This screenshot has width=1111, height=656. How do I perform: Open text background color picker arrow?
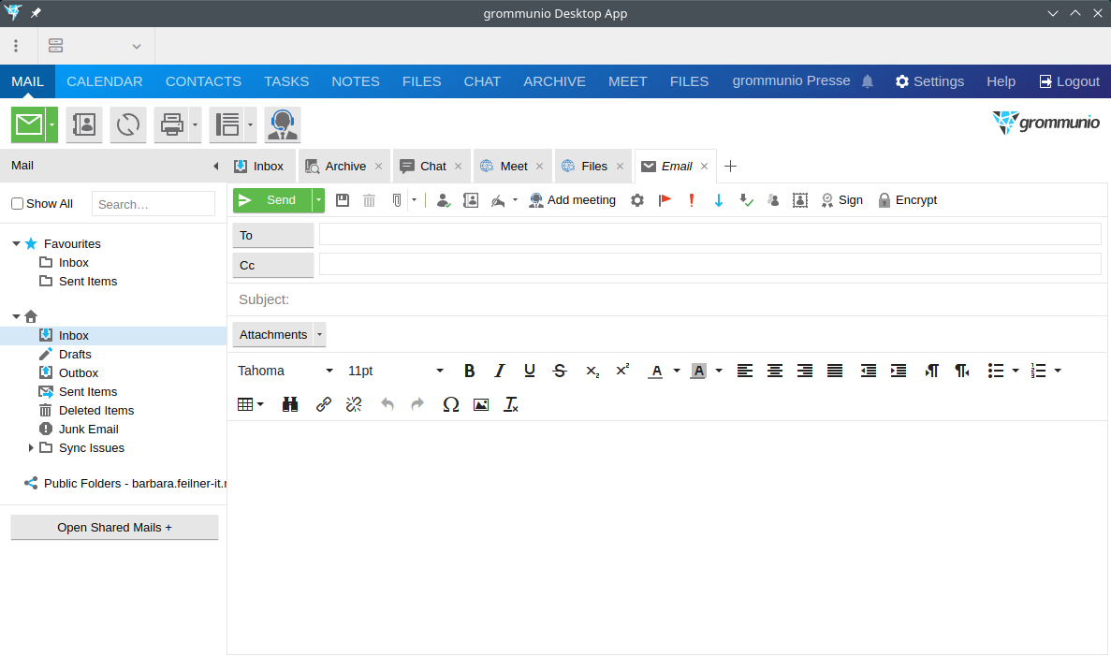point(719,371)
